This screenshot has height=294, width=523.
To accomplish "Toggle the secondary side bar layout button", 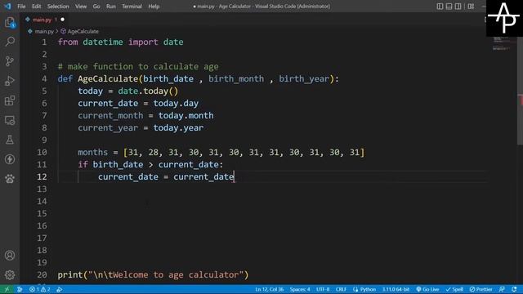I will click(458, 7).
